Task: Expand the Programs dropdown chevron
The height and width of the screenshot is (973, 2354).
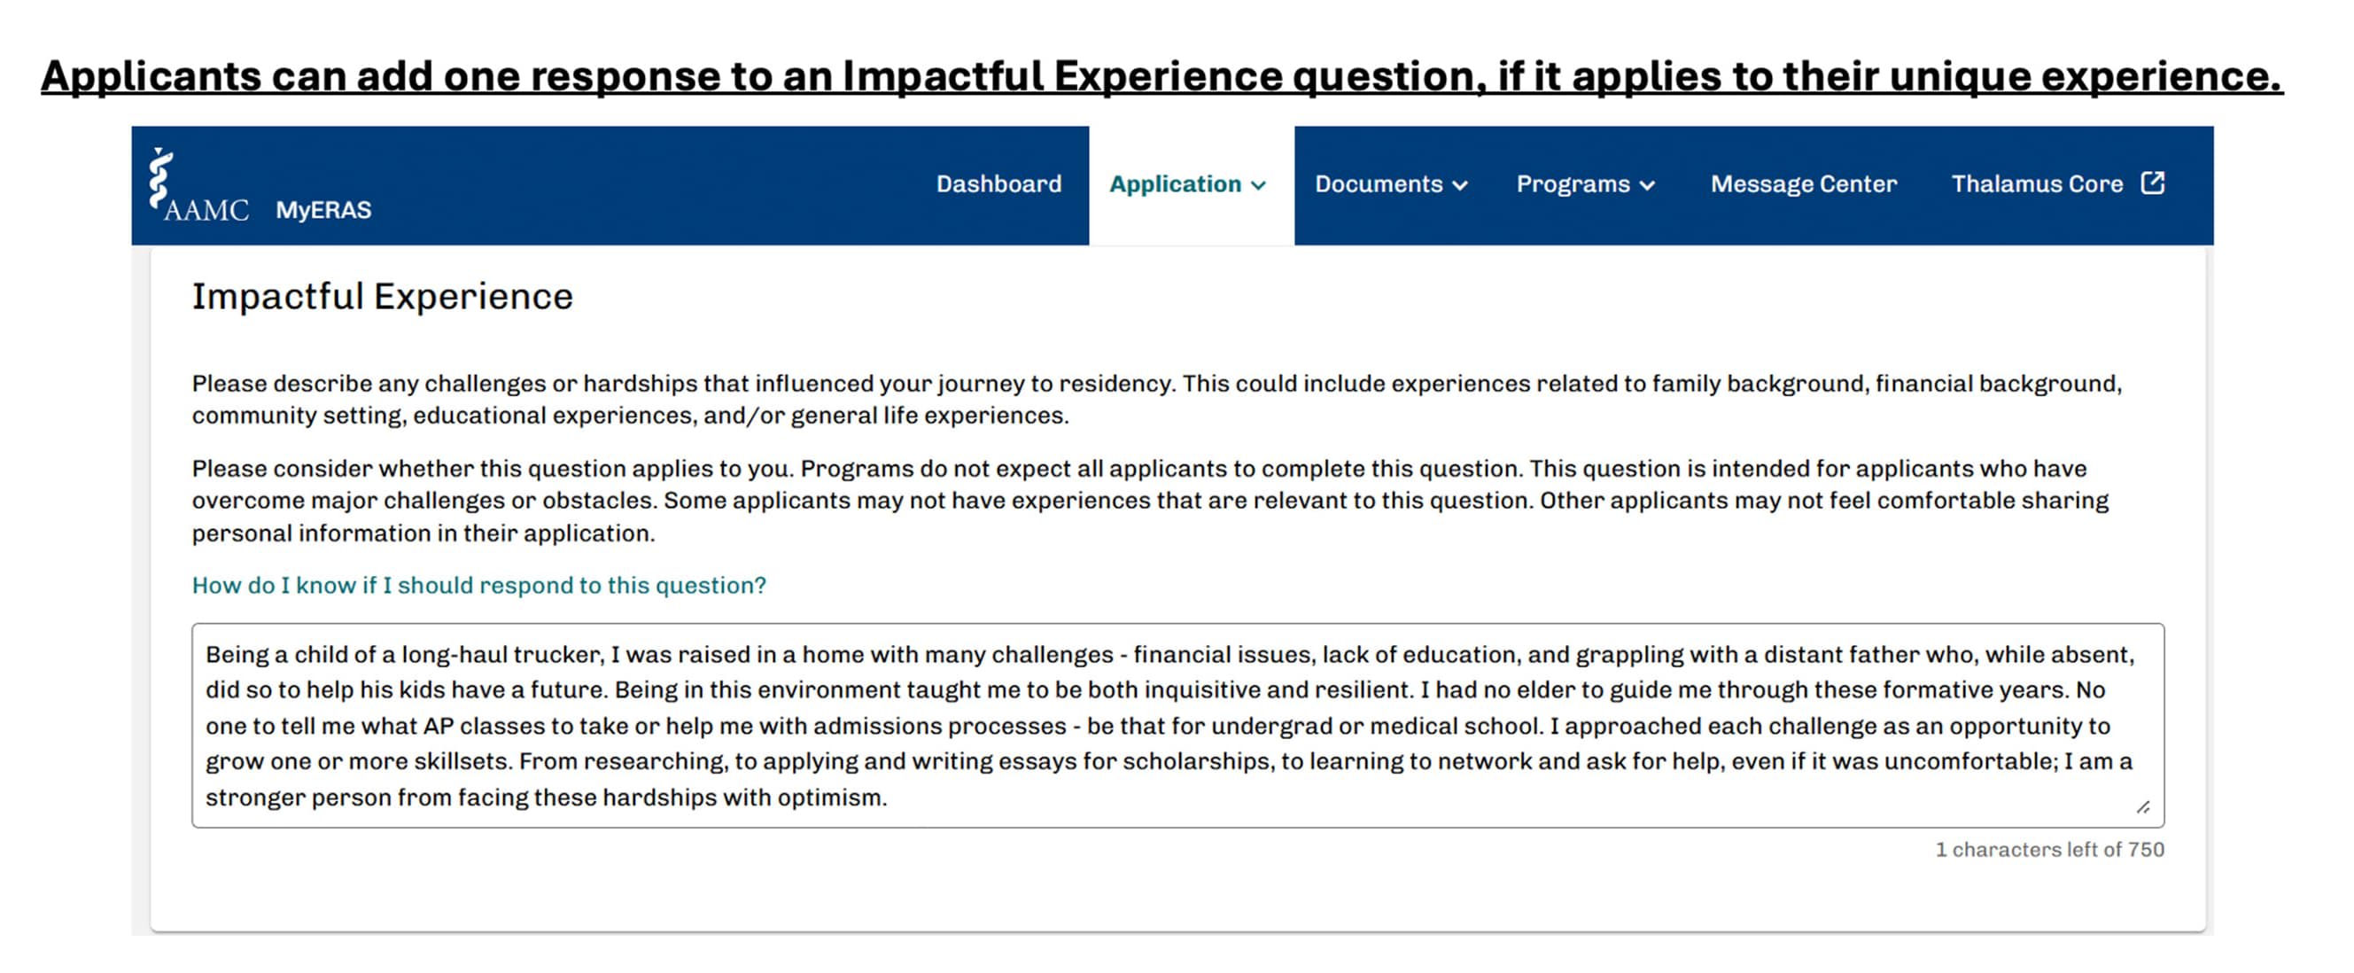Action: point(1648,185)
